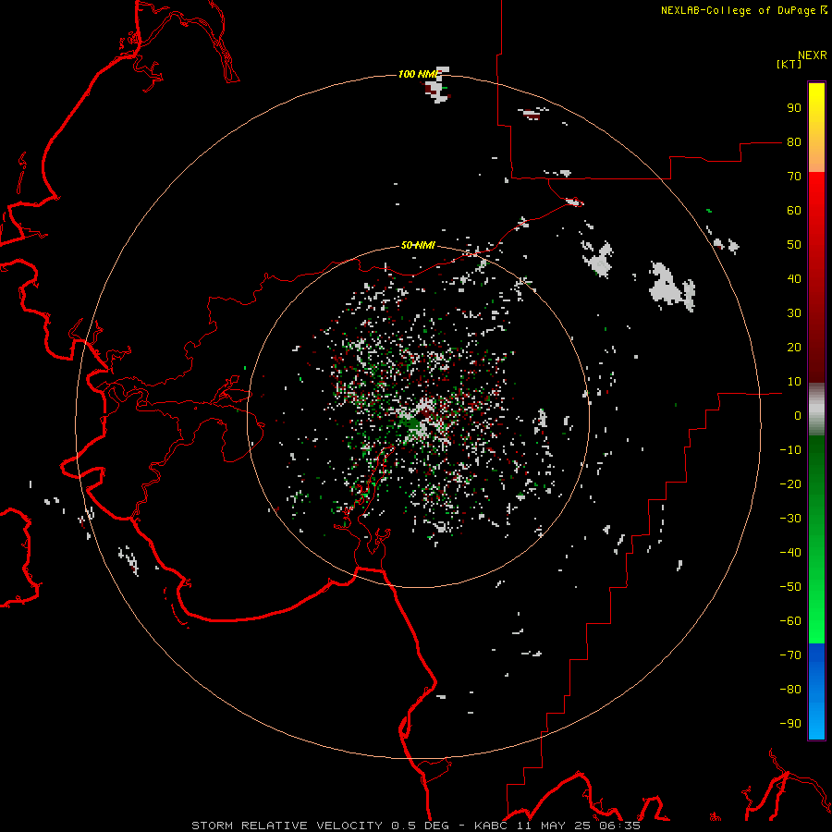Click the [KT] units label
The width and height of the screenshot is (832, 832).
789,64
